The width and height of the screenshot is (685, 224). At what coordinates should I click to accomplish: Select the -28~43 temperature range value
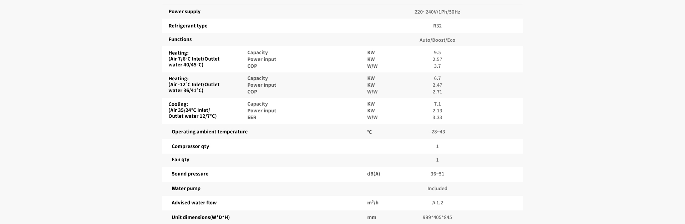(437, 132)
